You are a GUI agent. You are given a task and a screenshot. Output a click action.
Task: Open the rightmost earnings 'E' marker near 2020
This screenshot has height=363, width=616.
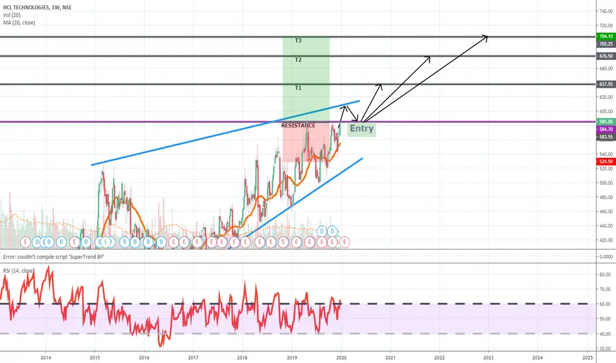click(x=344, y=242)
